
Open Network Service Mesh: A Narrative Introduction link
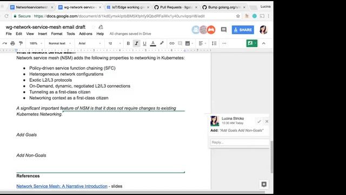(x=62, y=186)
